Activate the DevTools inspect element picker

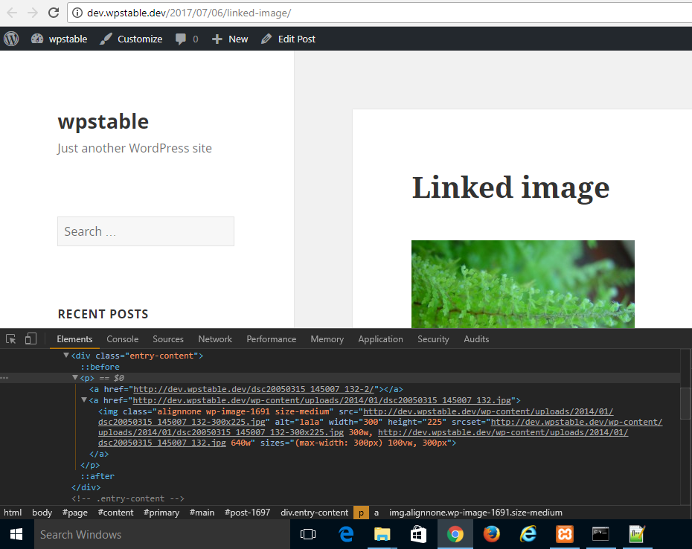point(10,339)
